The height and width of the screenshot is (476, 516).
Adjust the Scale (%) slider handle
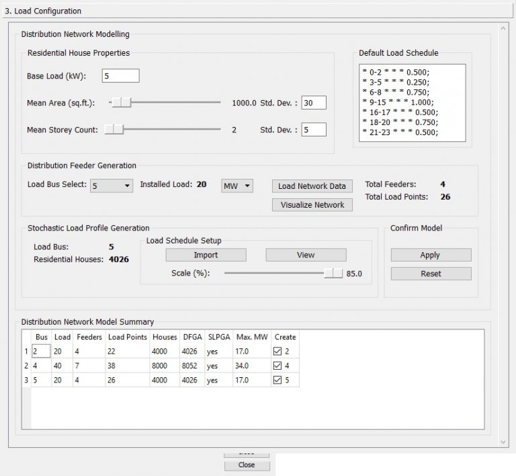333,273
